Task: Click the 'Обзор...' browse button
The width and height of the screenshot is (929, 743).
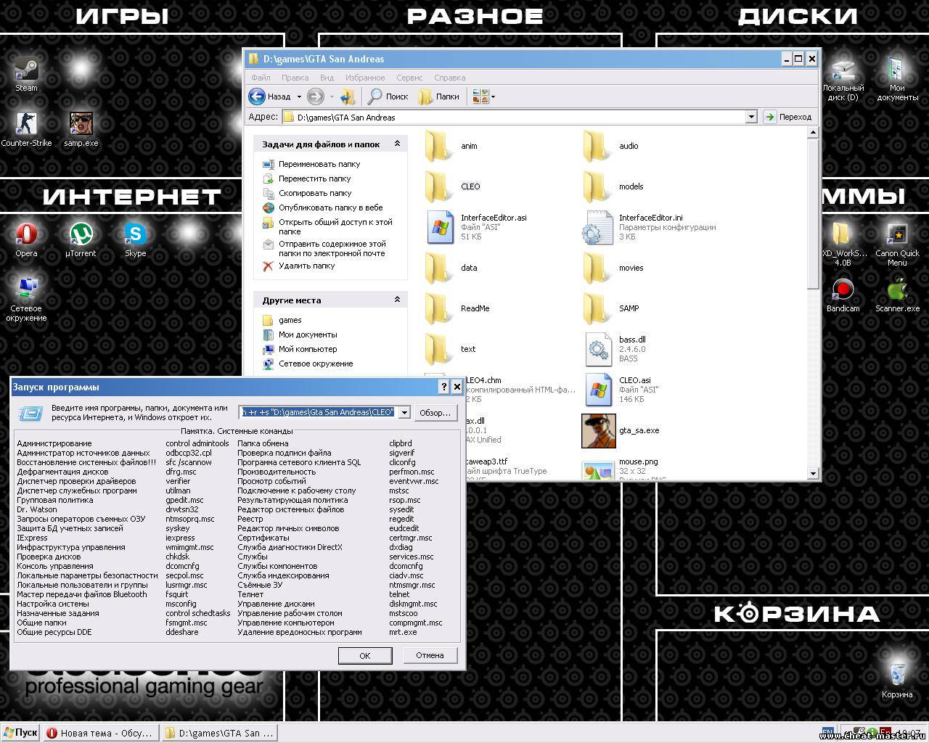Action: (435, 413)
